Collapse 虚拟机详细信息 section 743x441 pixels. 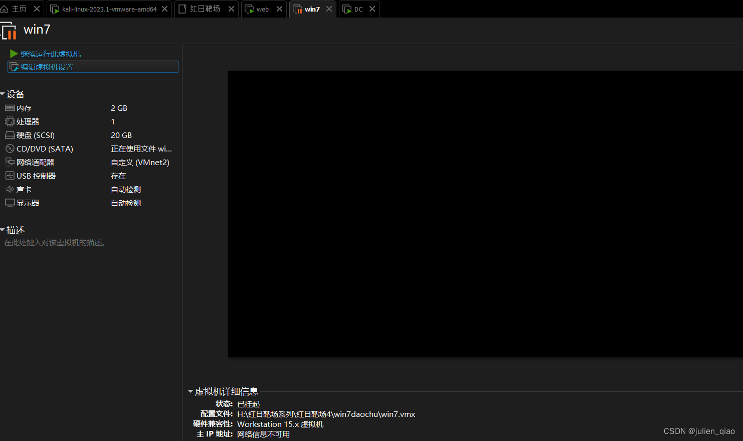(191, 391)
